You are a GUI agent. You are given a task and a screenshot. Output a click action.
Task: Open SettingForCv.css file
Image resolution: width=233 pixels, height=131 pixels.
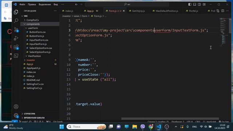(35, 84)
